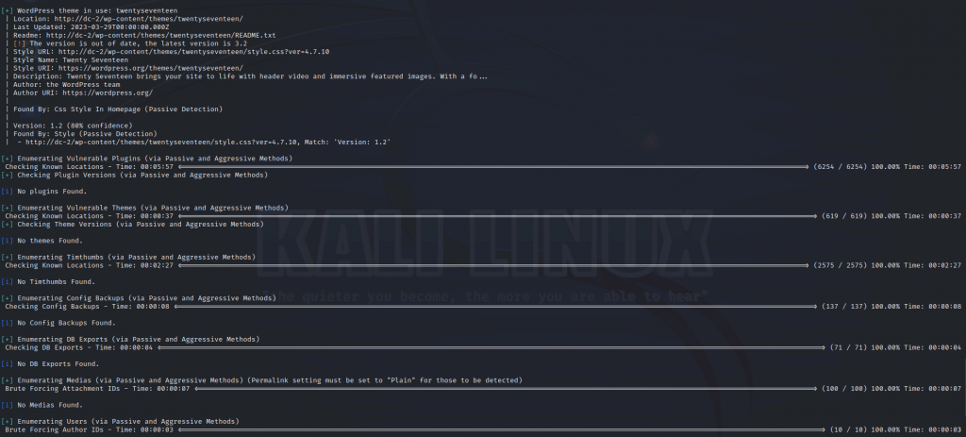
Task: Click the theme Description line
Action: pos(250,76)
